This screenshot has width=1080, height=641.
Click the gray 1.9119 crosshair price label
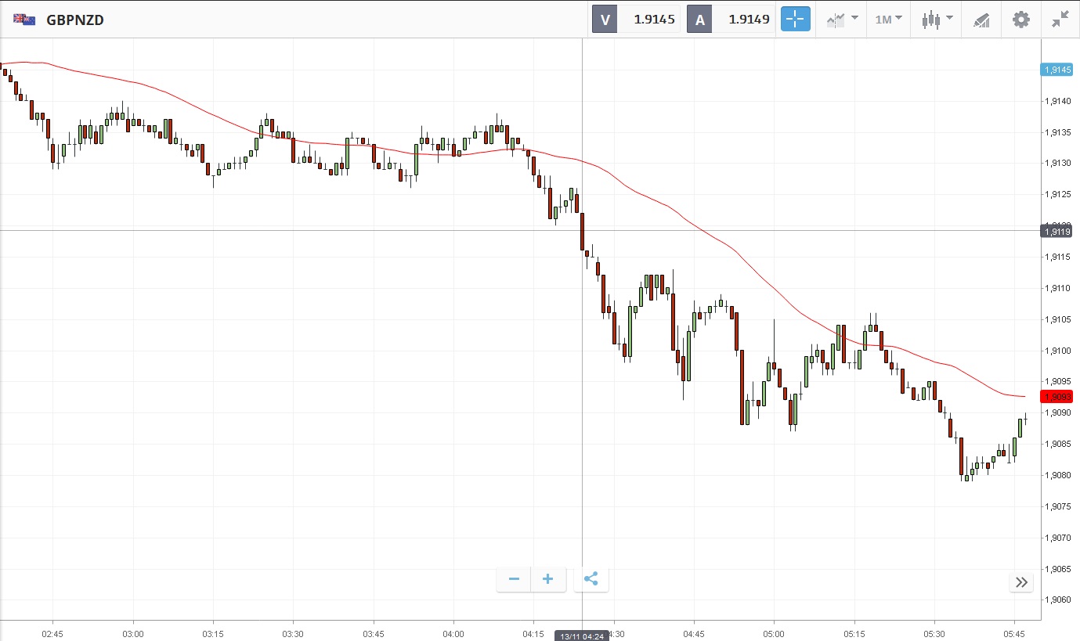pyautogui.click(x=1056, y=231)
